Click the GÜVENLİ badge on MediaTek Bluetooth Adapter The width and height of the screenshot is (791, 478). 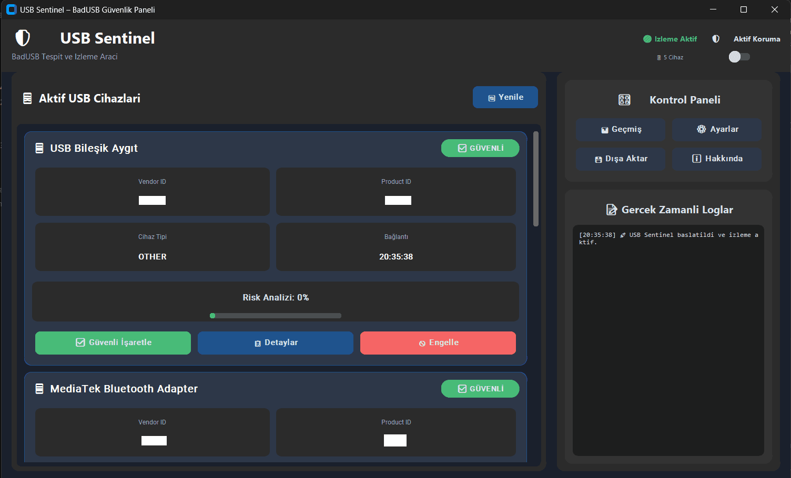pos(480,389)
